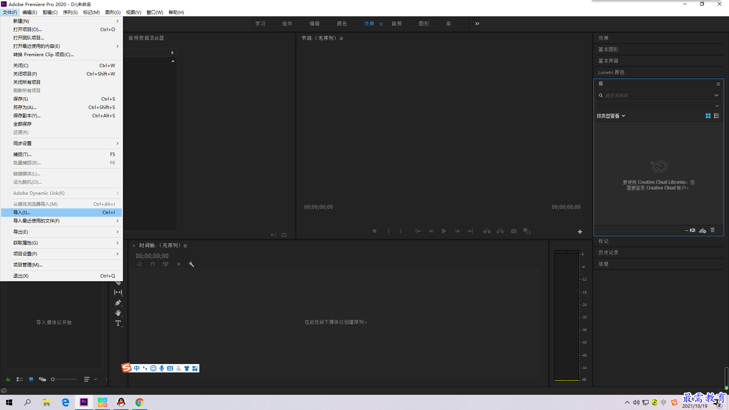Viewport: 729px width, 410px height.
Task: Click the Lift icon in program monitor
Action: click(487, 231)
